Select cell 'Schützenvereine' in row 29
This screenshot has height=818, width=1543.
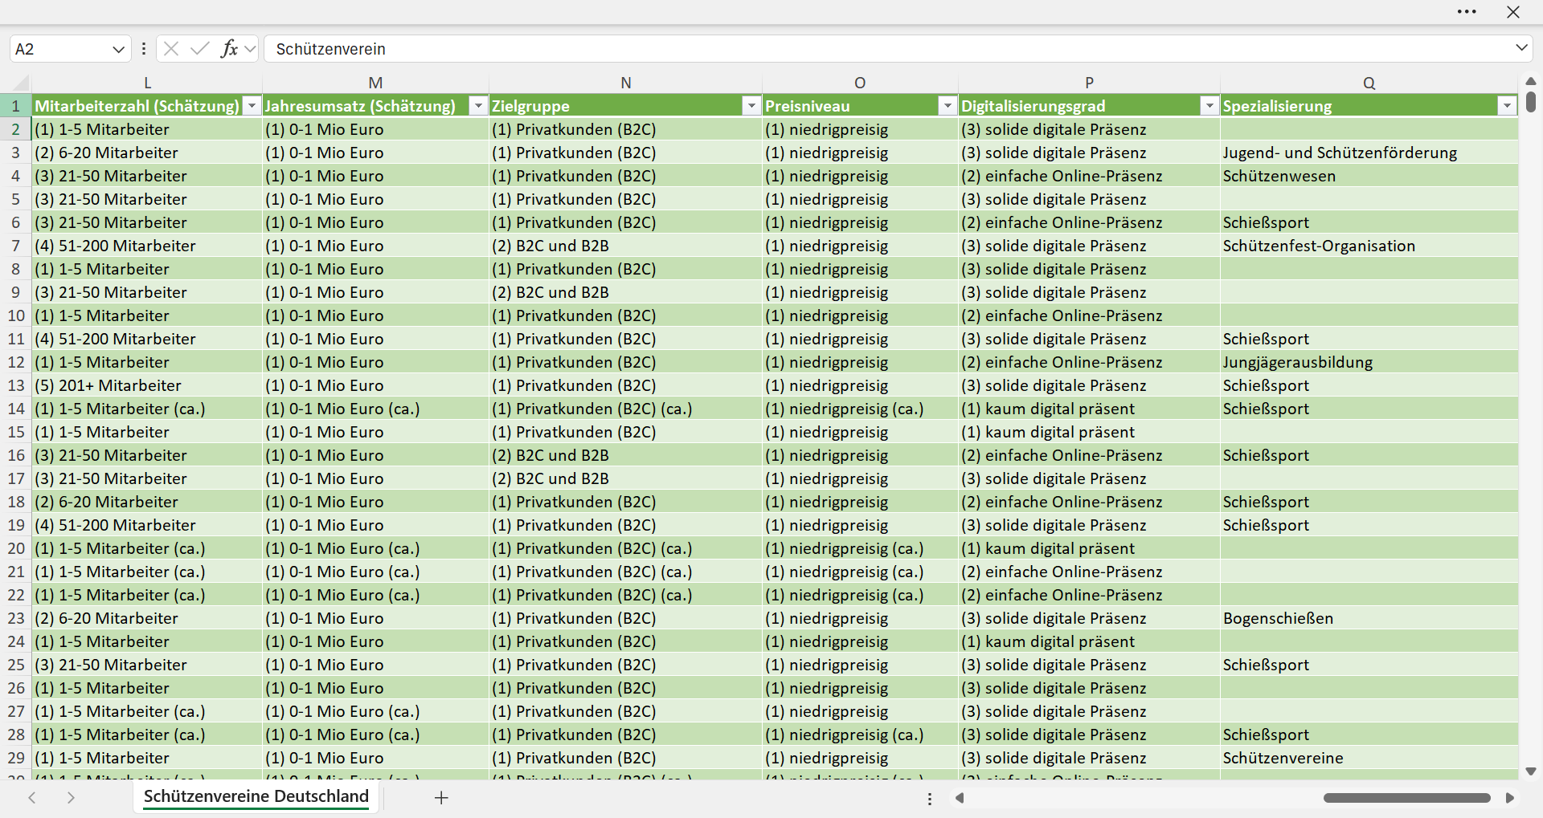point(1369,758)
